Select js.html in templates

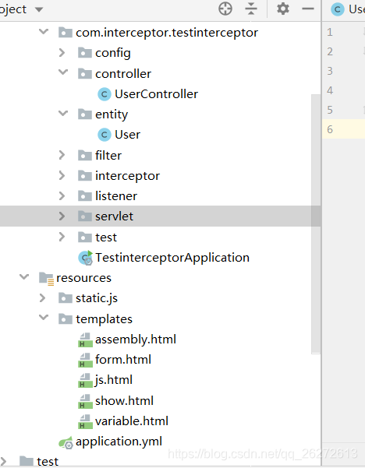click(114, 380)
